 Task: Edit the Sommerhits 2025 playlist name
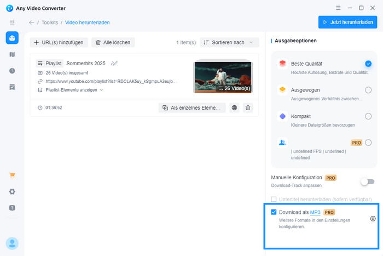point(114,64)
